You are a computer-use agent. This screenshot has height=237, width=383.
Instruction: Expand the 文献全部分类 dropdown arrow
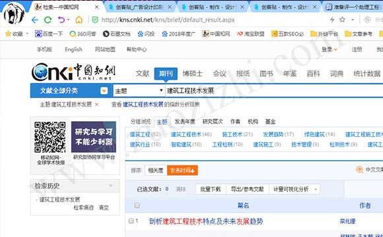pos(104,91)
